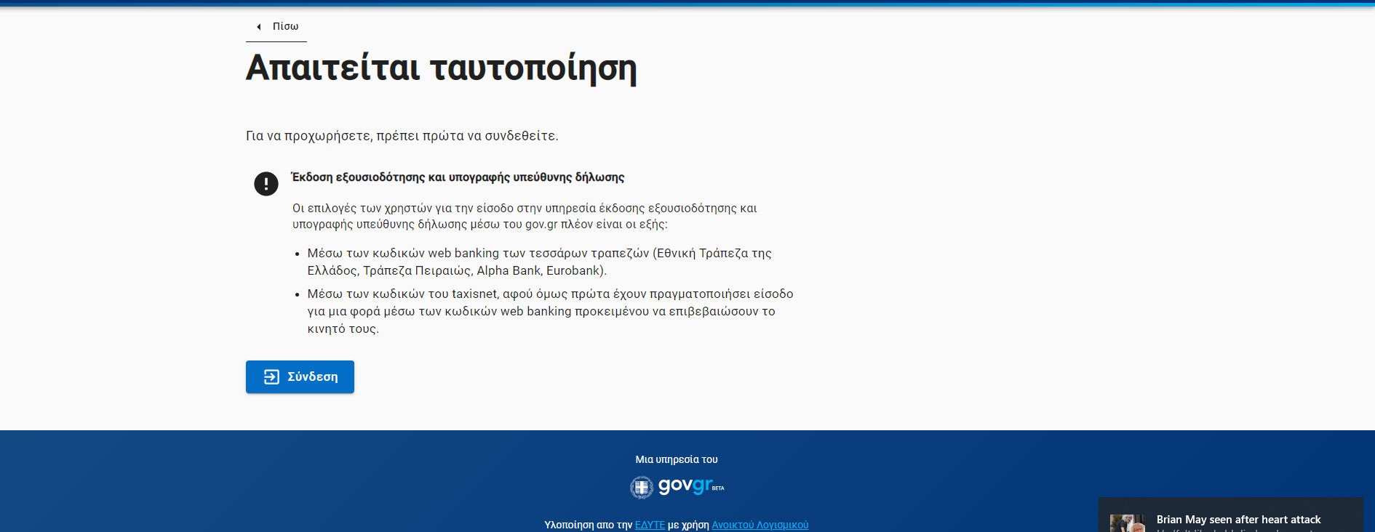Click the Brian May news thumbnail image

click(1126, 523)
